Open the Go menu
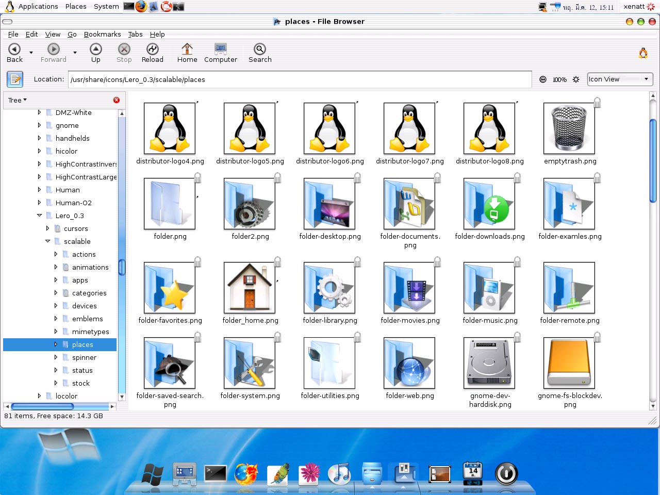The image size is (660, 495). click(x=72, y=34)
